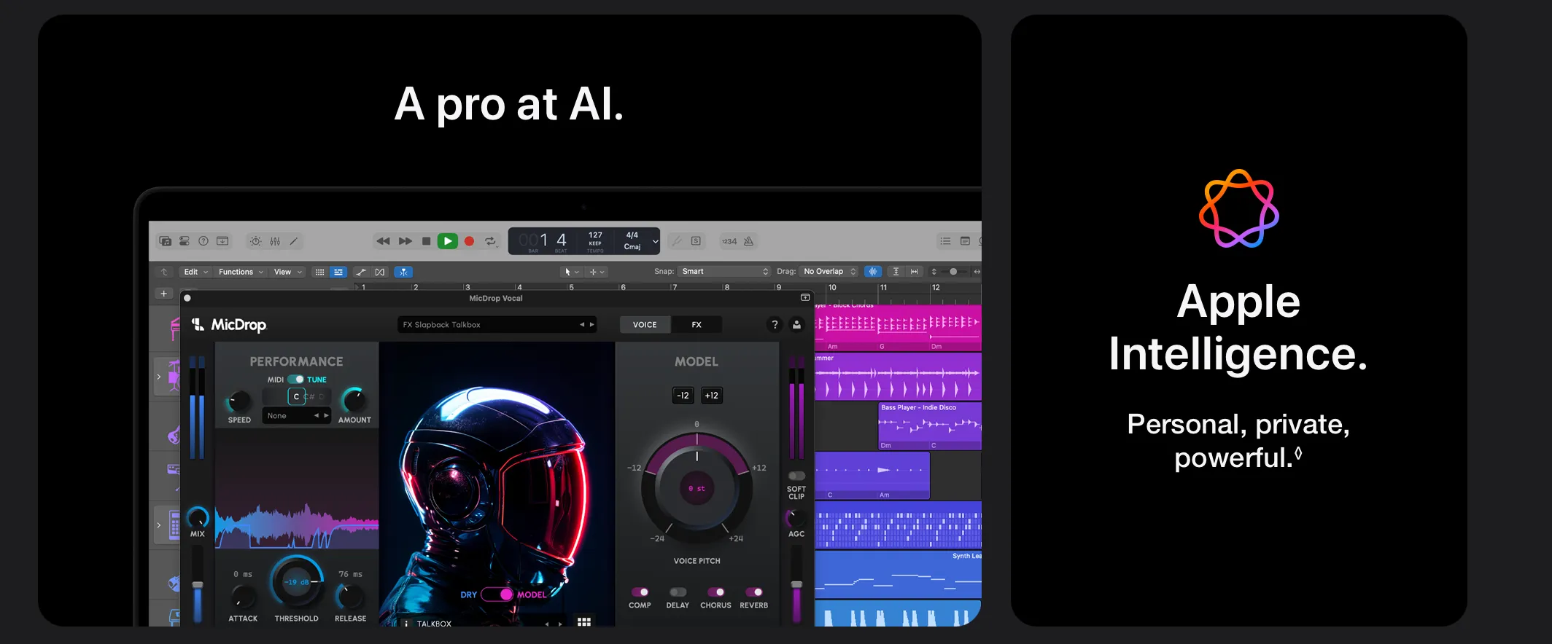
Task: Click the green Play button
Action: [448, 241]
